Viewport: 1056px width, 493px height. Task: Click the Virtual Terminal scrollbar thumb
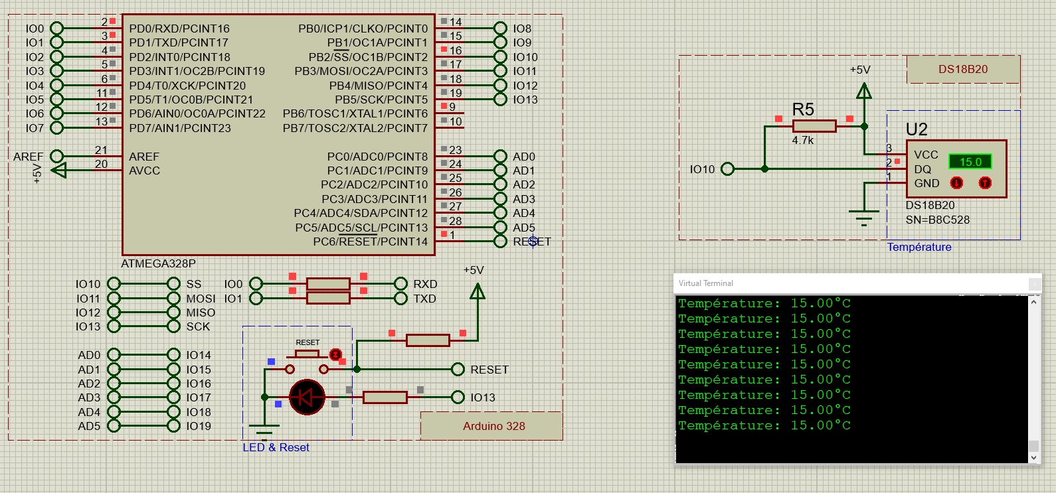coord(1033,445)
